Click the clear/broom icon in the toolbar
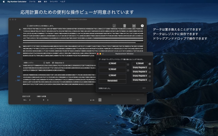 click(x=114, y=26)
